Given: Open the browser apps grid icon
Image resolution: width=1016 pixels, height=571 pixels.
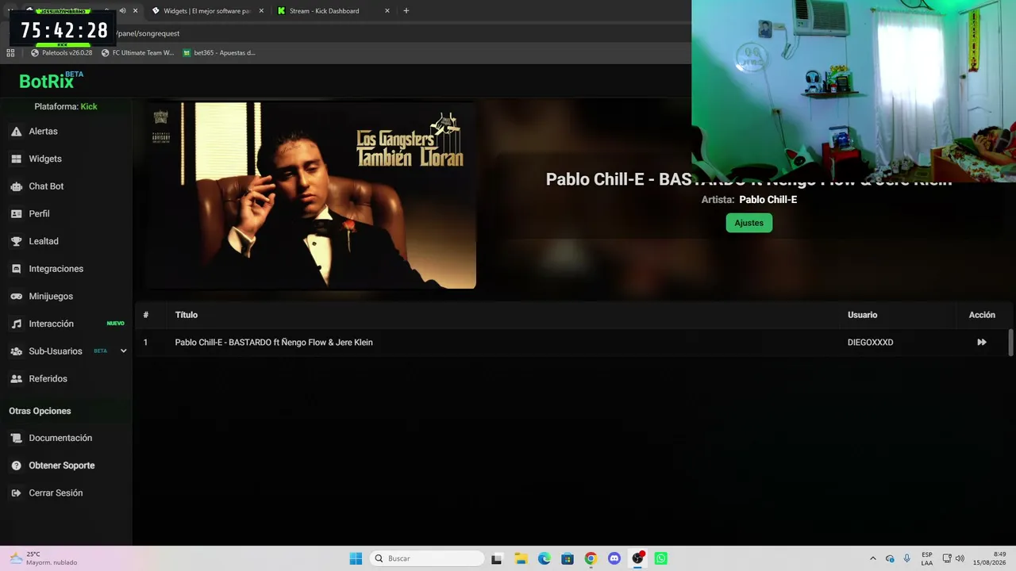Looking at the screenshot, I should [10, 53].
